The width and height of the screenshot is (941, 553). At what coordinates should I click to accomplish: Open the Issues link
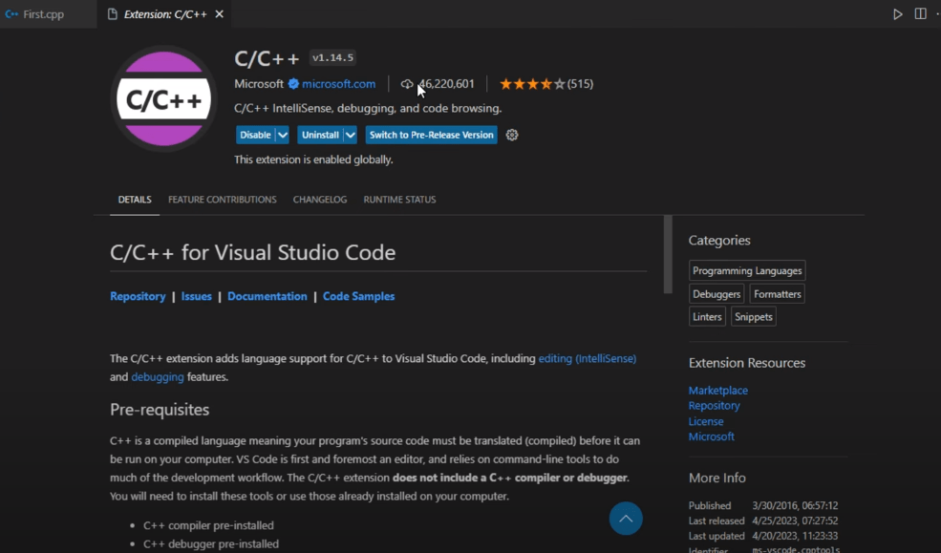point(196,296)
